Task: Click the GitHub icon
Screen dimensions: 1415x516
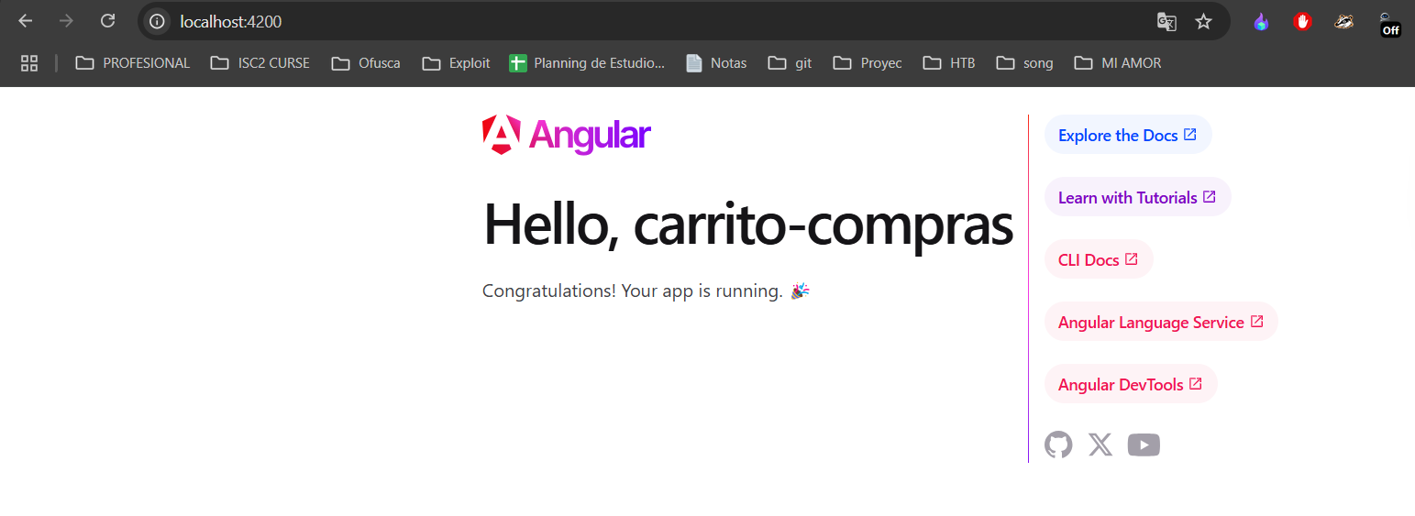Action: 1058,445
